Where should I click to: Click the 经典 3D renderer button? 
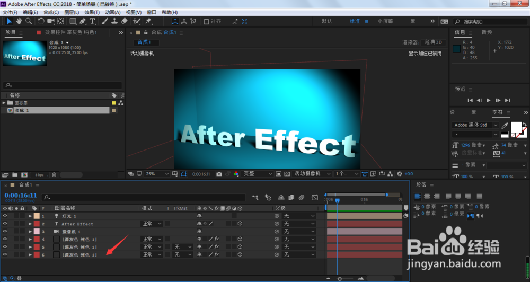click(x=434, y=42)
